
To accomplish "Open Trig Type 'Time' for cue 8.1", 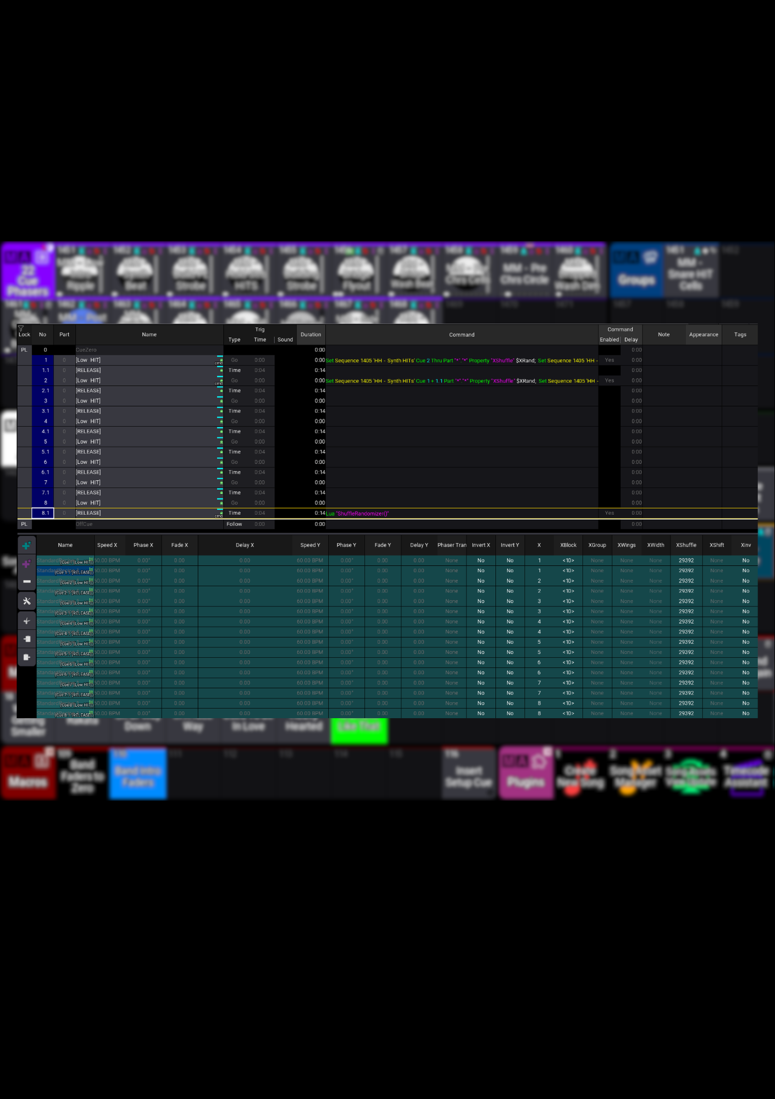I will pos(235,513).
